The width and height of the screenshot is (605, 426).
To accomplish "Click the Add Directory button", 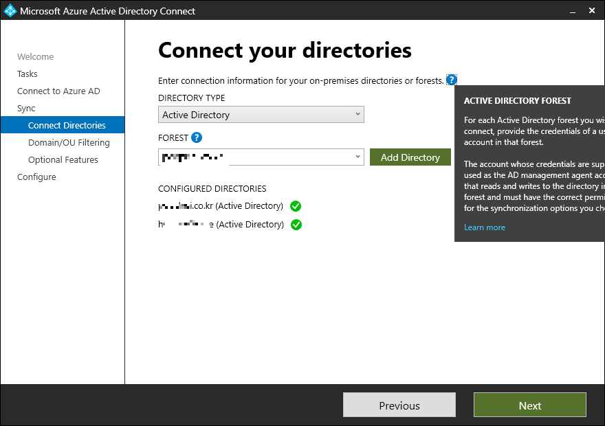I will tap(410, 157).
